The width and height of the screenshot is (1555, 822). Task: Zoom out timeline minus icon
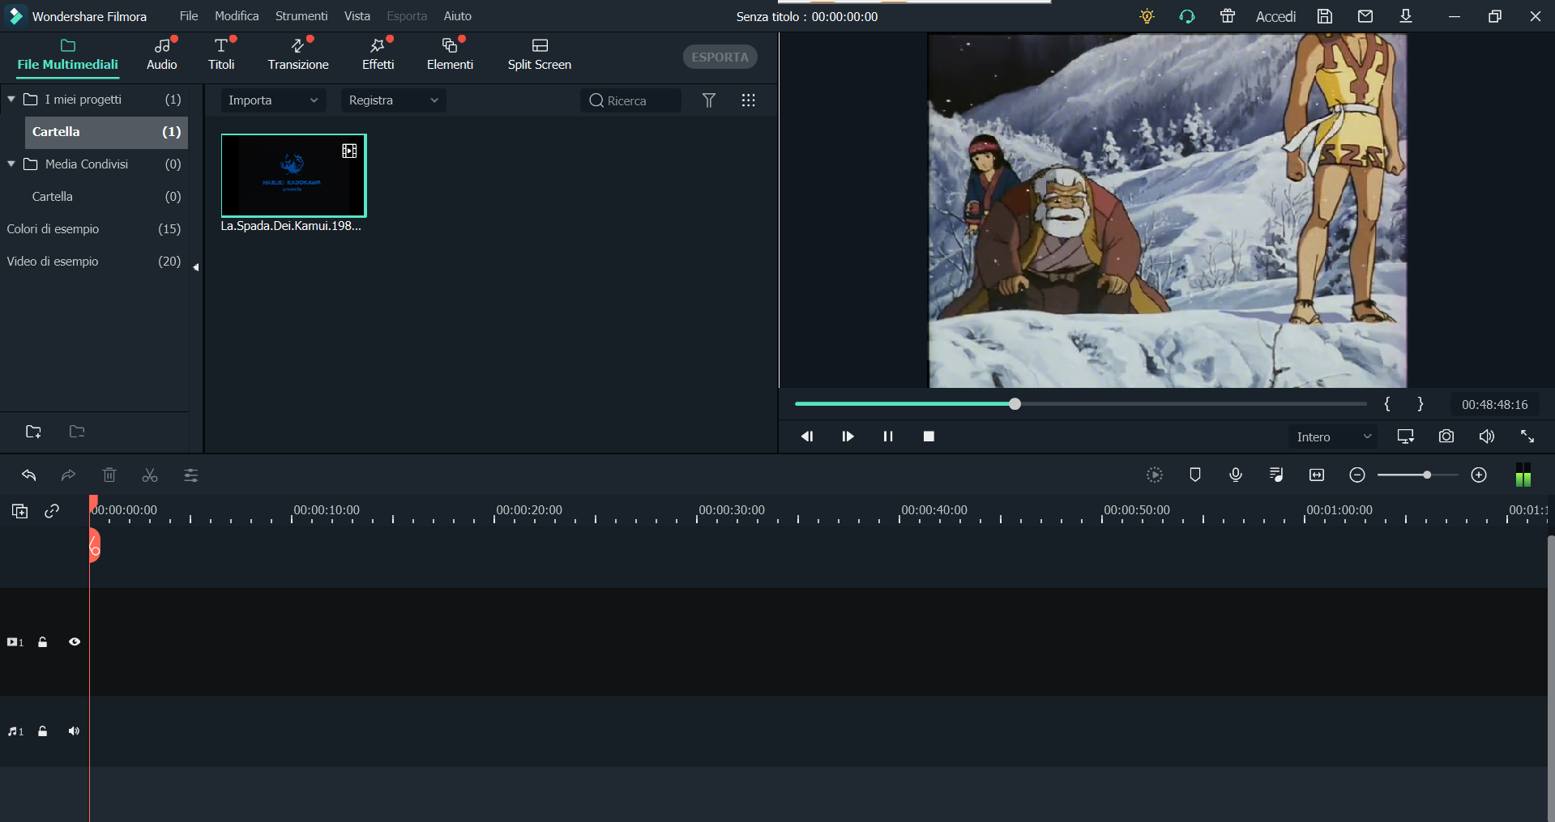click(1357, 475)
